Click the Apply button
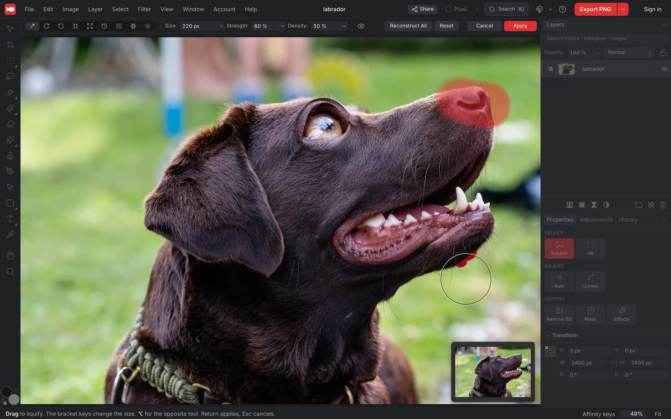The width and height of the screenshot is (671, 419). click(x=520, y=26)
